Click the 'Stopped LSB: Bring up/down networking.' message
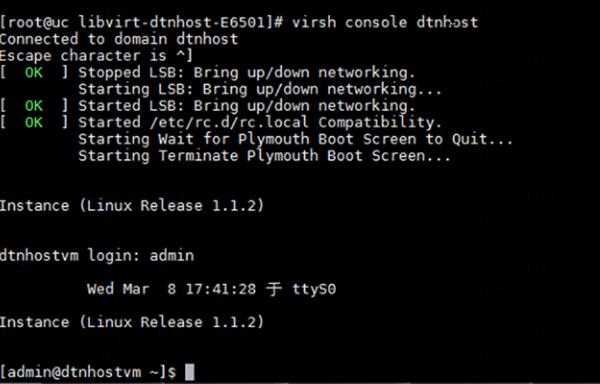The image size is (600, 384). (x=247, y=73)
